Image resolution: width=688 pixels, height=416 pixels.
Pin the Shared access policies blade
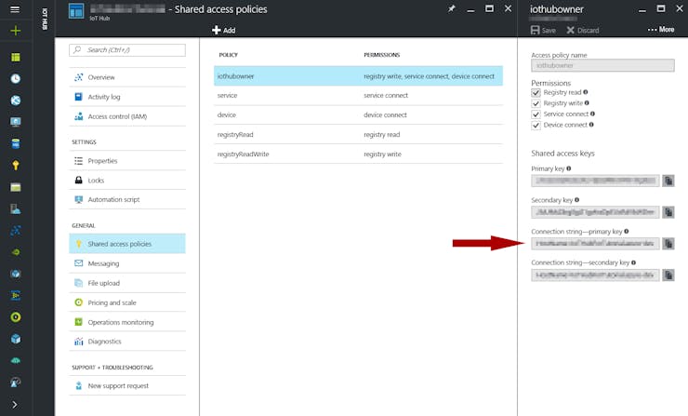pos(451,8)
